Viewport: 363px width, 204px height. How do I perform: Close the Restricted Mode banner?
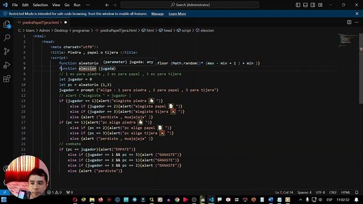click(357, 14)
